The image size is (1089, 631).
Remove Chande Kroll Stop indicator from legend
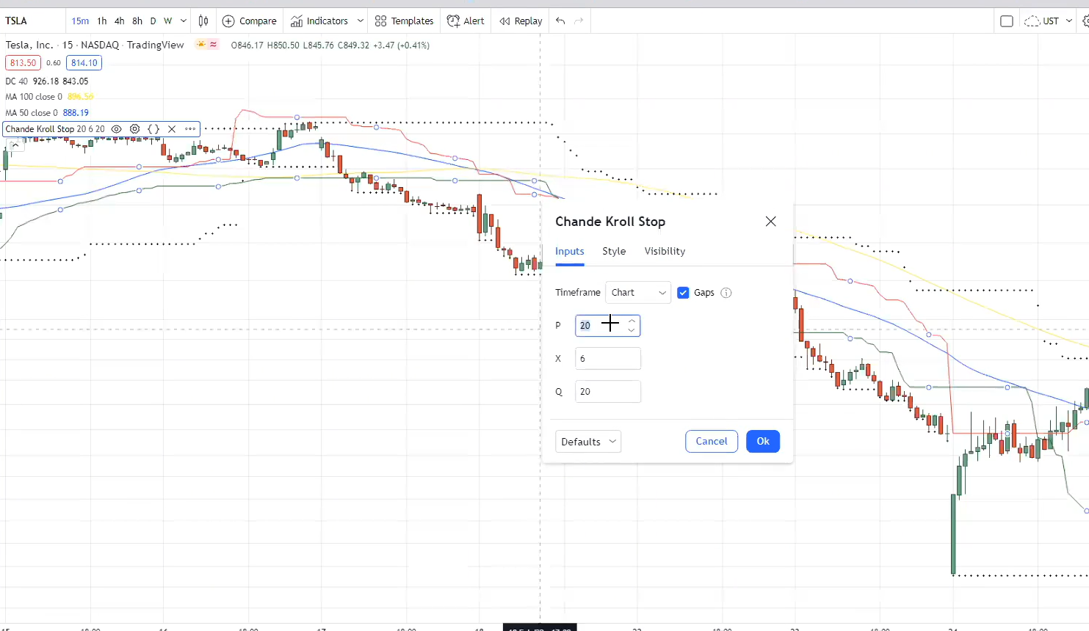(172, 129)
